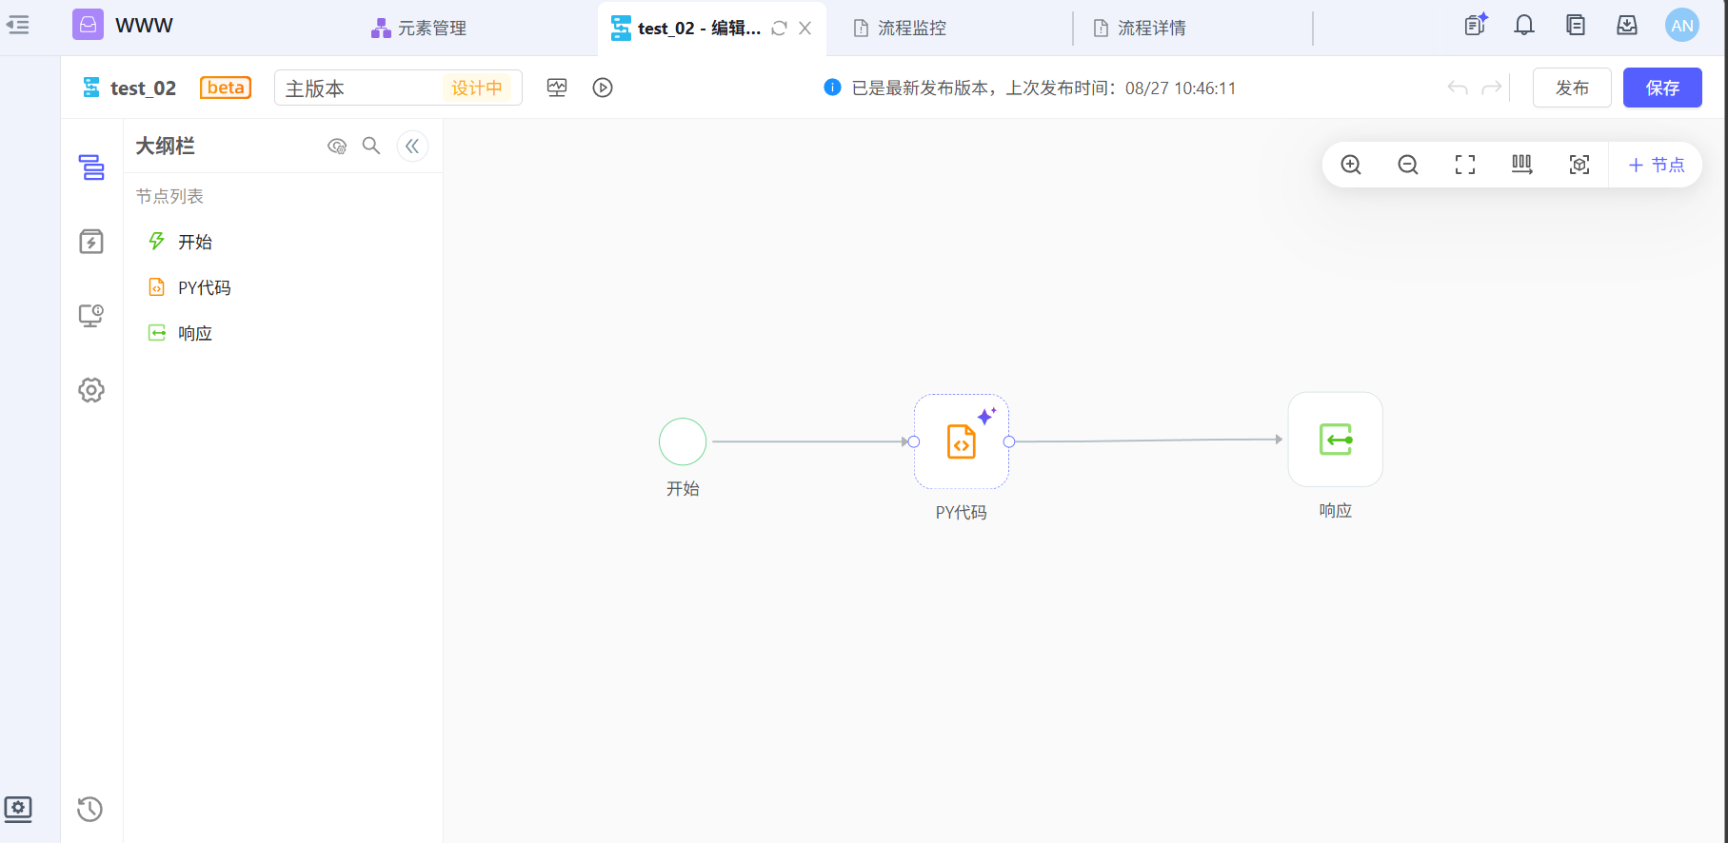Click the zoom out canvas icon

pos(1407,165)
